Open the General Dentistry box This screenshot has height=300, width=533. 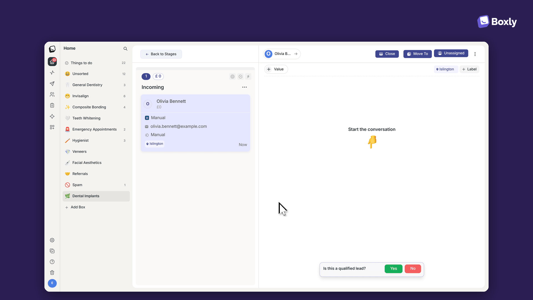(96, 85)
